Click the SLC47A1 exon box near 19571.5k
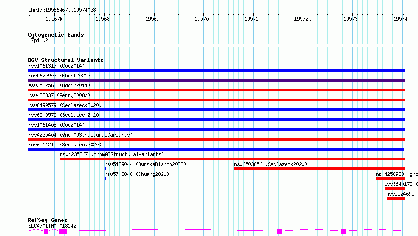Image resolution: width=418 pixels, height=236 pixels. click(x=279, y=231)
